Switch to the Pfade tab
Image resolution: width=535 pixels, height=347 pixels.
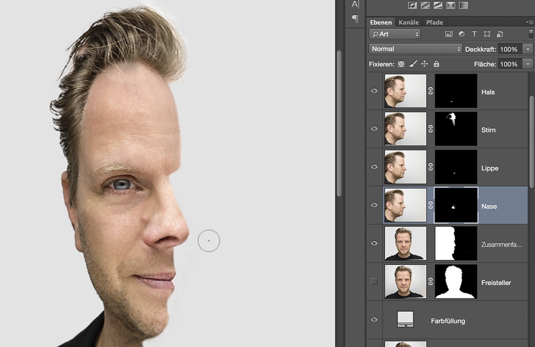(x=434, y=22)
